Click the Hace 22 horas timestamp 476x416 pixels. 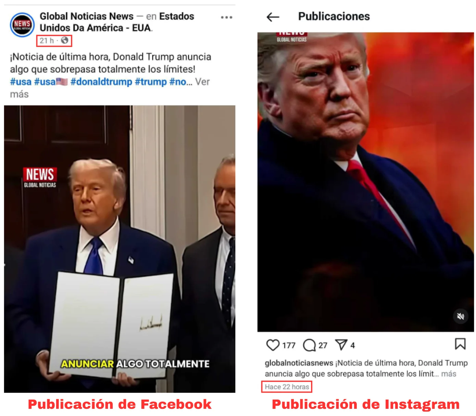click(x=287, y=387)
